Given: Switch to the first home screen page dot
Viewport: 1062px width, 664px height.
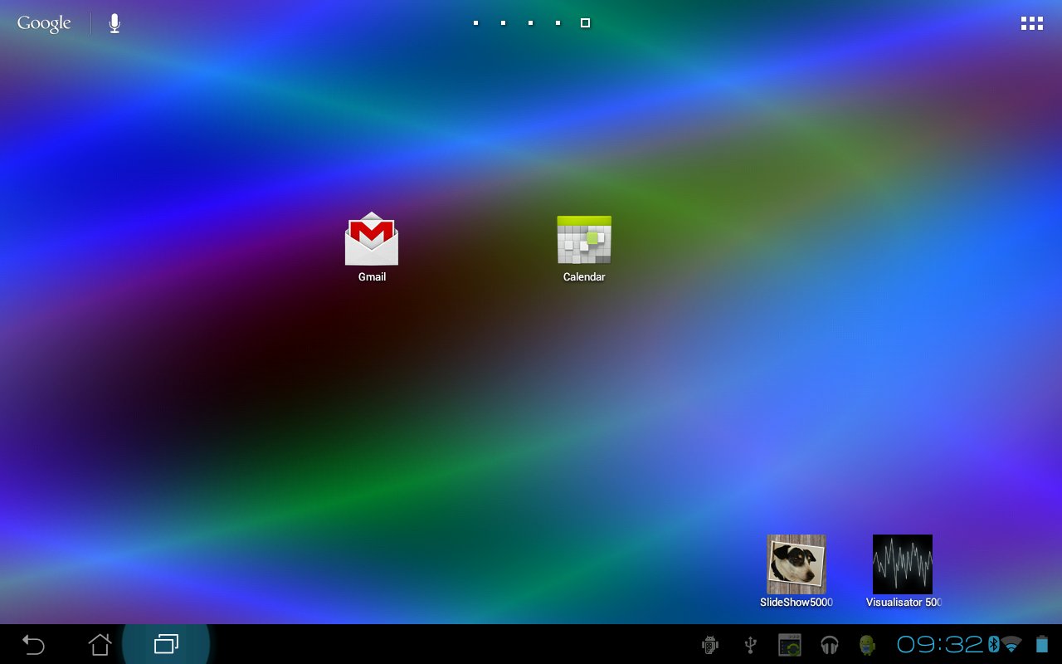Looking at the screenshot, I should 475,23.
